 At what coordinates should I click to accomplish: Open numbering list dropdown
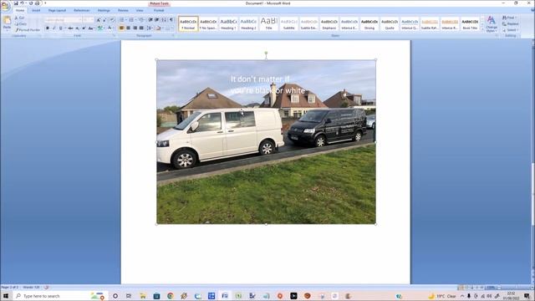135,20
